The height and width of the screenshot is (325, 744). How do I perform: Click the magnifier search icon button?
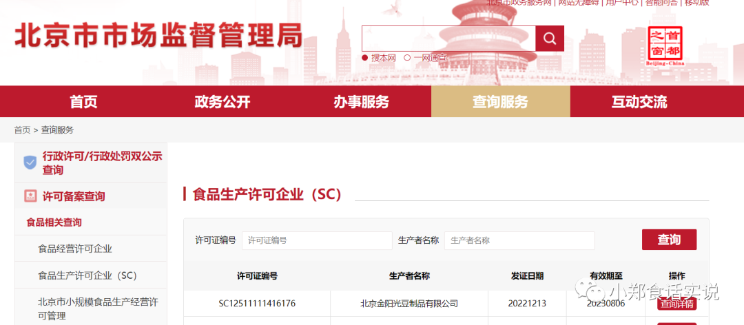(550, 39)
